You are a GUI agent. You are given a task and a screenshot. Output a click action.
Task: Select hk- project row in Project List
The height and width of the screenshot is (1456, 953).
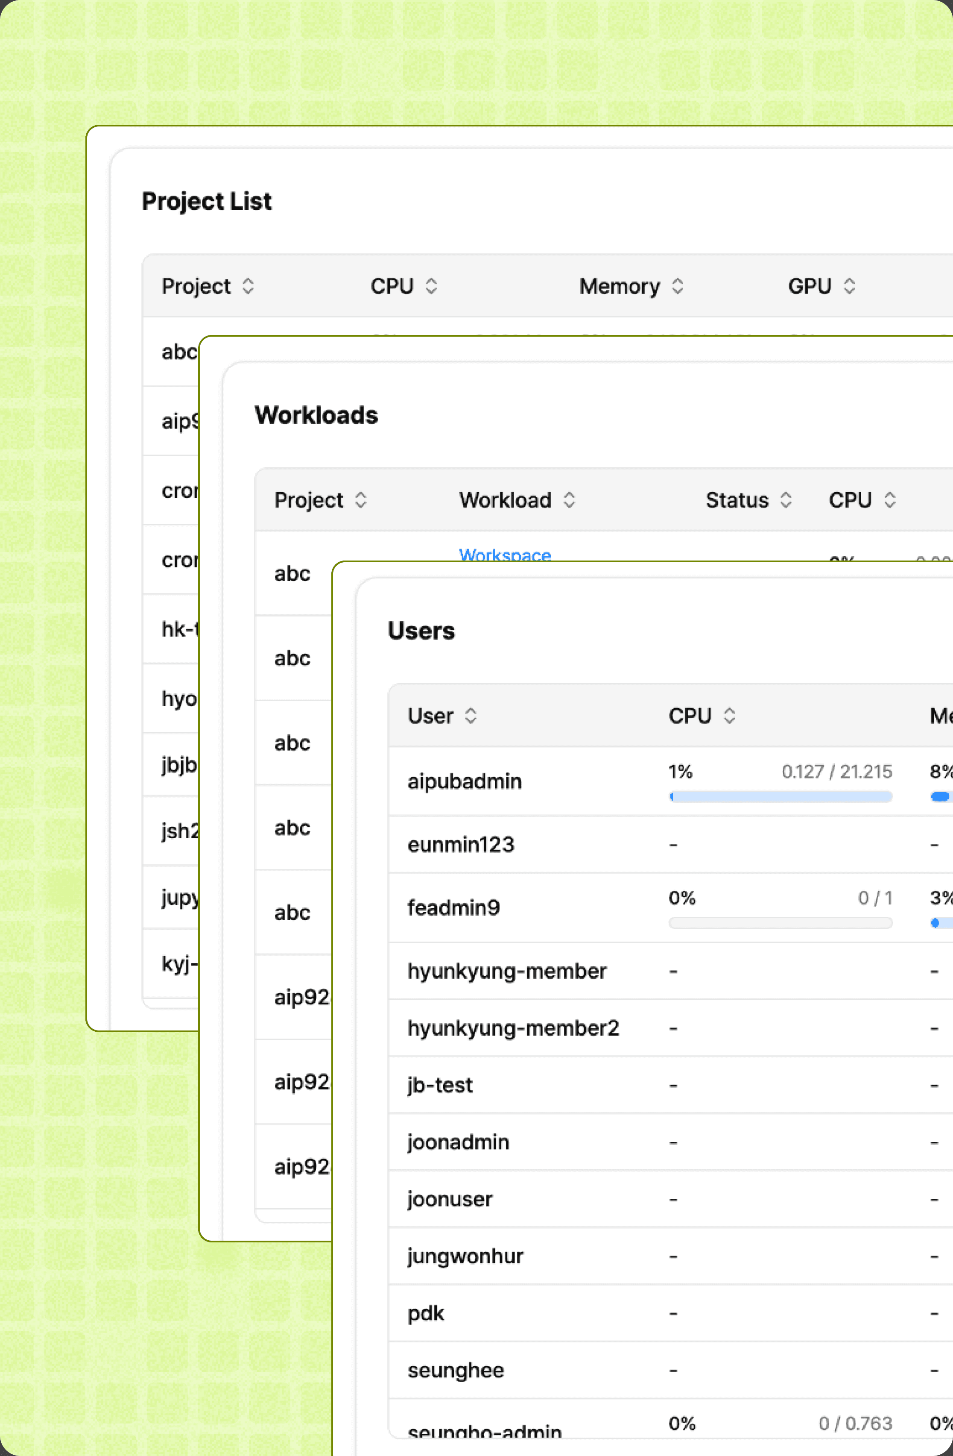coord(170,629)
